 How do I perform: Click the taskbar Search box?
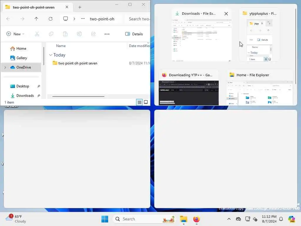(144, 219)
